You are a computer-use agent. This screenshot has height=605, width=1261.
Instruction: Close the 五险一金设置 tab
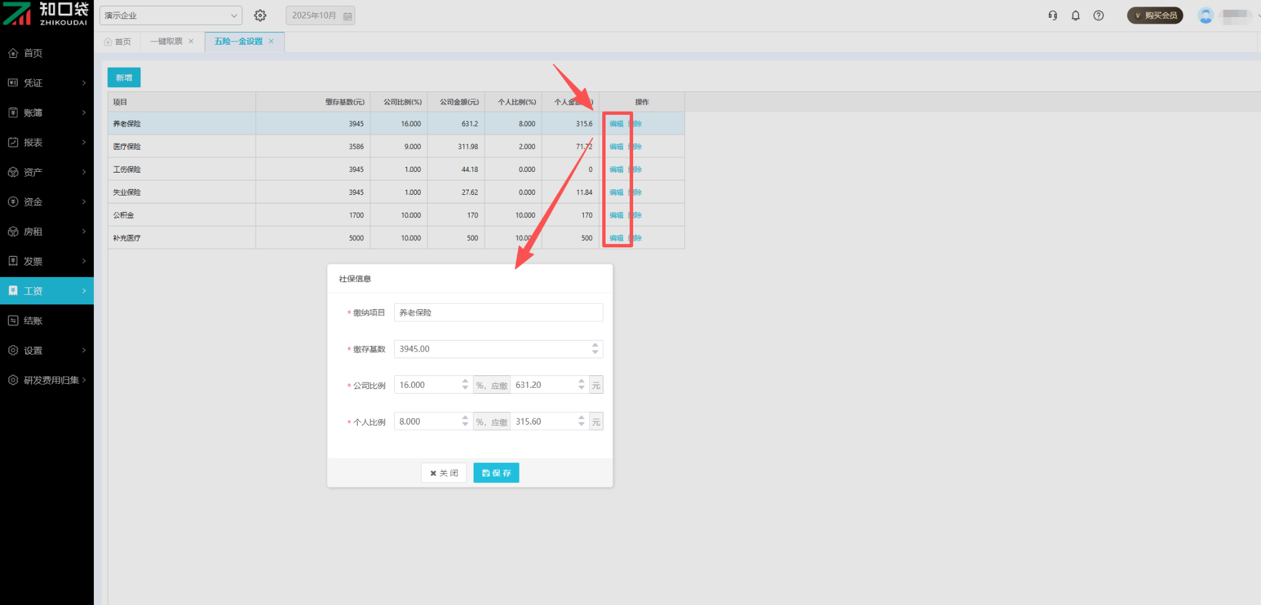271,41
